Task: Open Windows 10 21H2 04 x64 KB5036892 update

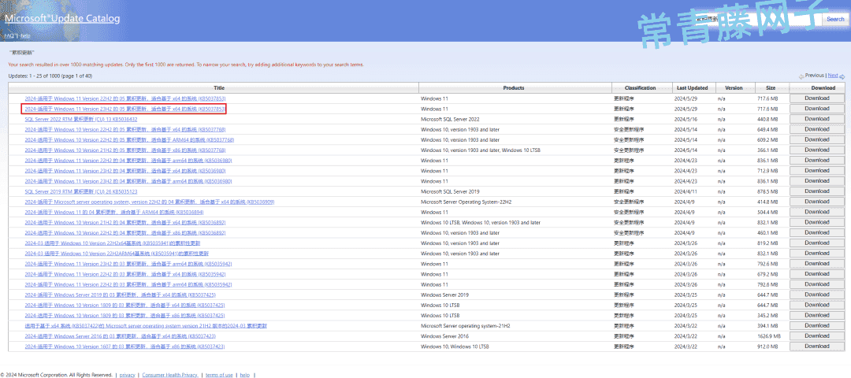Action: coord(124,222)
